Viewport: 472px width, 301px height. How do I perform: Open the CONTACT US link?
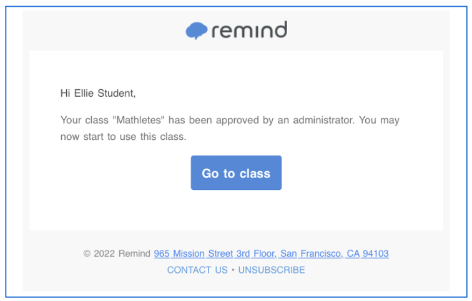coord(197,270)
